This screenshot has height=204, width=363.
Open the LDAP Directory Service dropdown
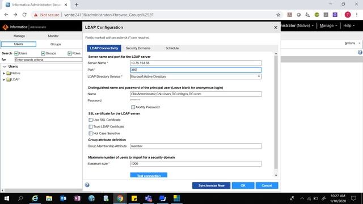pos(196,76)
